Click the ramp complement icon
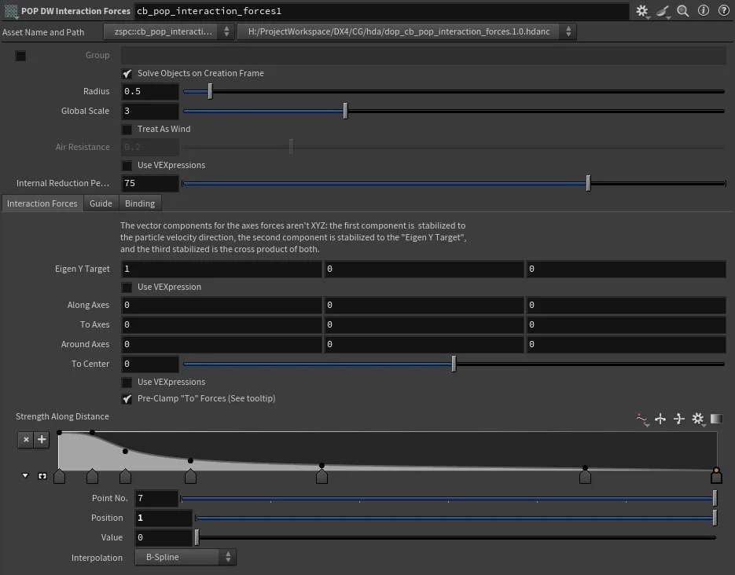Viewport: 735px width, 575px height. point(679,419)
